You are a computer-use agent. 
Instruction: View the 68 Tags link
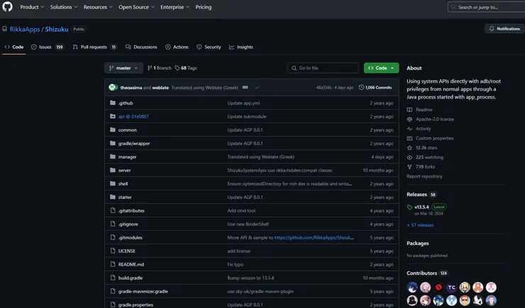click(x=186, y=68)
